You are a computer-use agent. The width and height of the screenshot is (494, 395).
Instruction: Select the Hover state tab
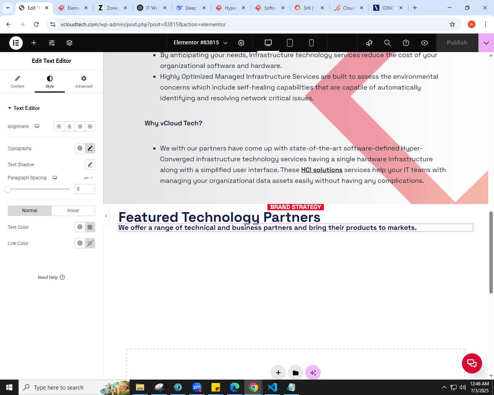73,211
